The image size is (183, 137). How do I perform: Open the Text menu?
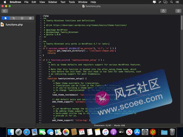pos(63,2)
